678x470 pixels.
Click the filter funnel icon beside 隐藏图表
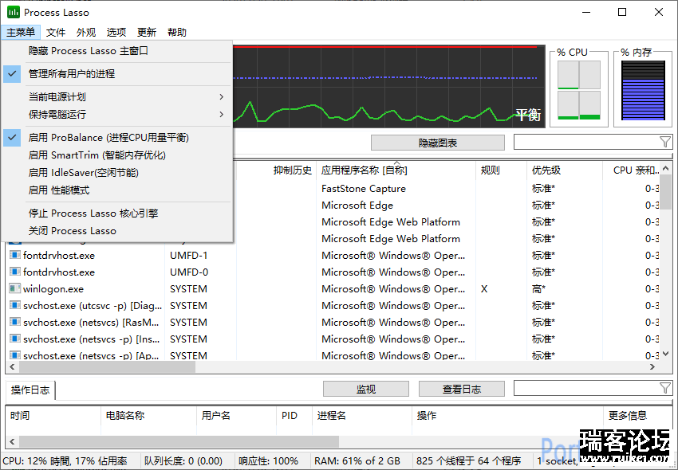(x=665, y=142)
